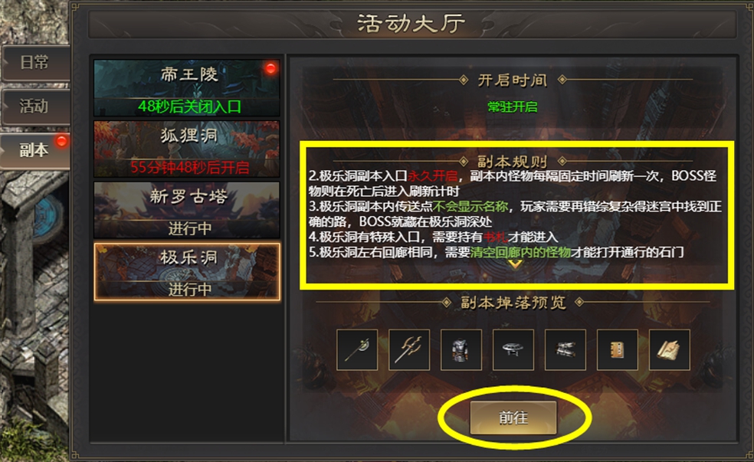Switch to the 活动 tab
The image size is (754, 462).
[x=35, y=106]
